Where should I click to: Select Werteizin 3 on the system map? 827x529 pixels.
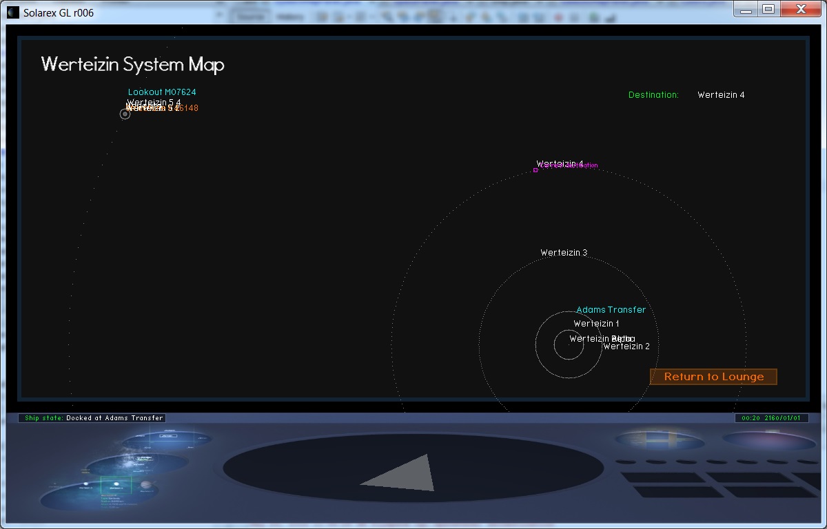click(x=564, y=253)
